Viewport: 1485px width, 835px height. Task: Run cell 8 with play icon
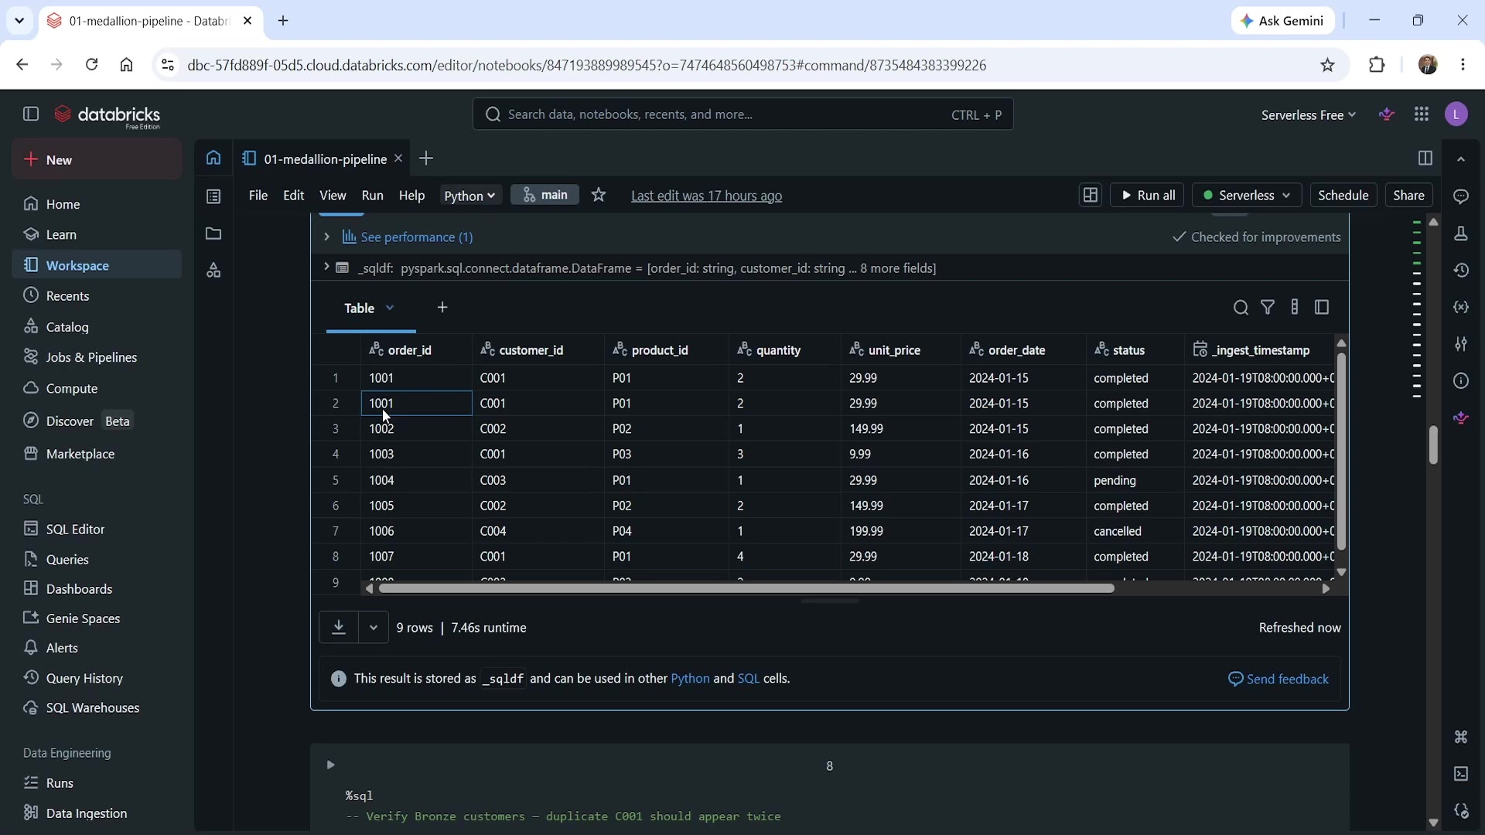click(330, 765)
